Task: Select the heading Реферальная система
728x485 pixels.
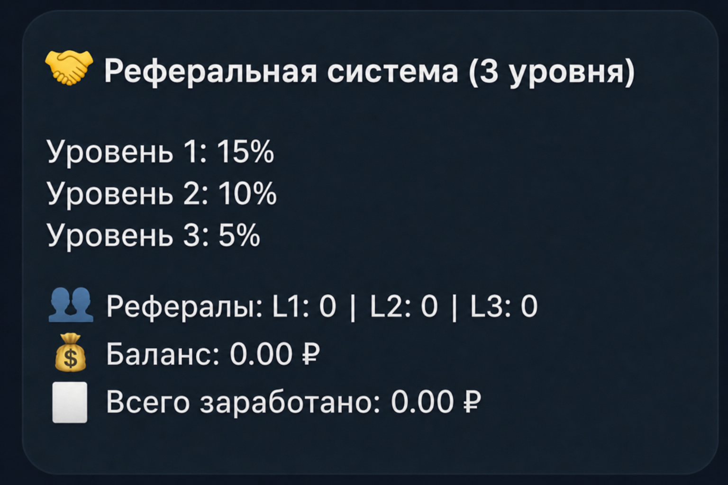Action: coord(281,71)
